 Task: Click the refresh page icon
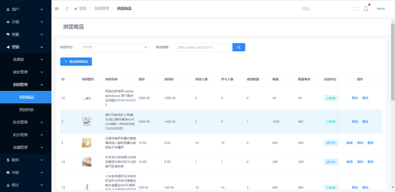67,9
